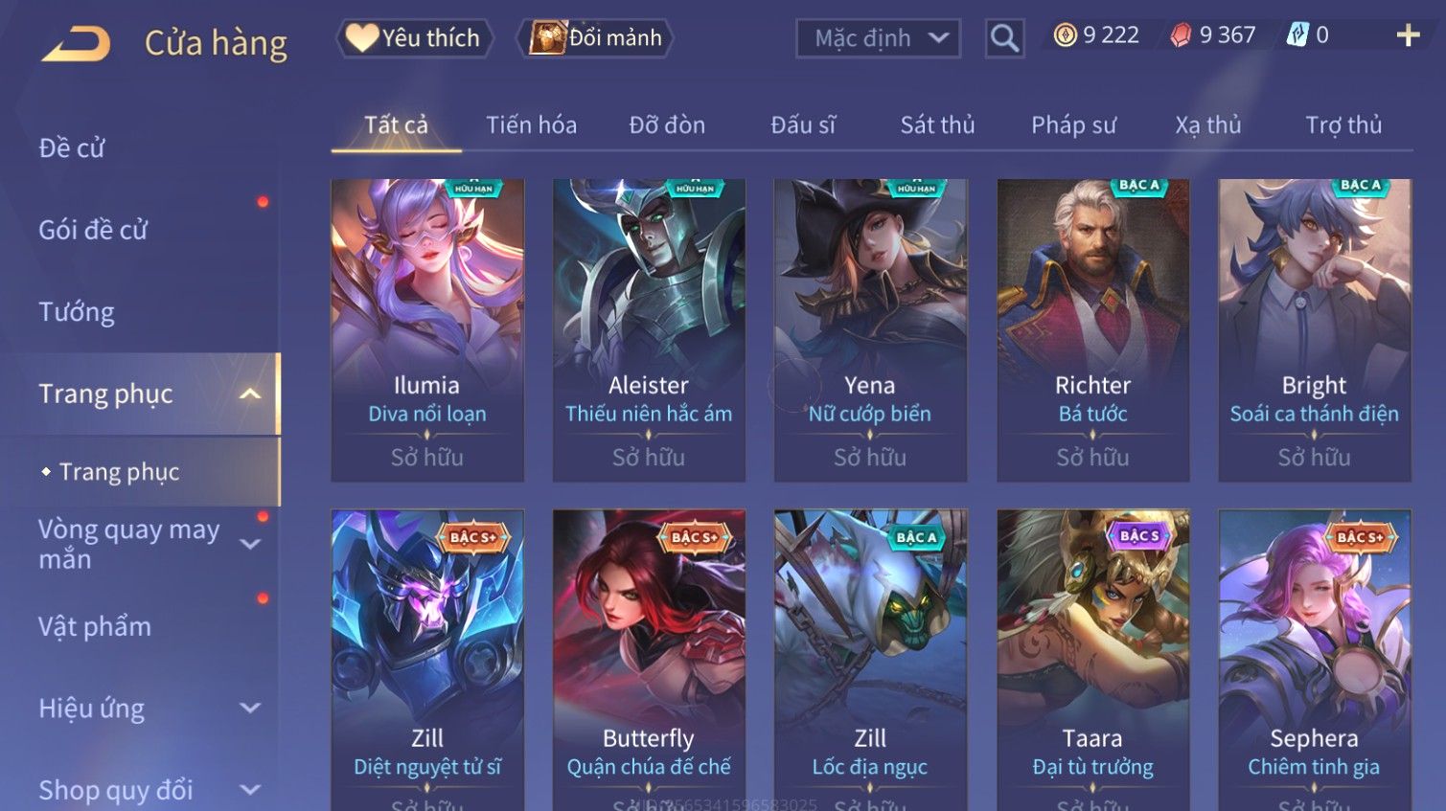Image resolution: width=1446 pixels, height=811 pixels.
Task: Switch to the Tiến hóa tab
Action: click(x=531, y=125)
